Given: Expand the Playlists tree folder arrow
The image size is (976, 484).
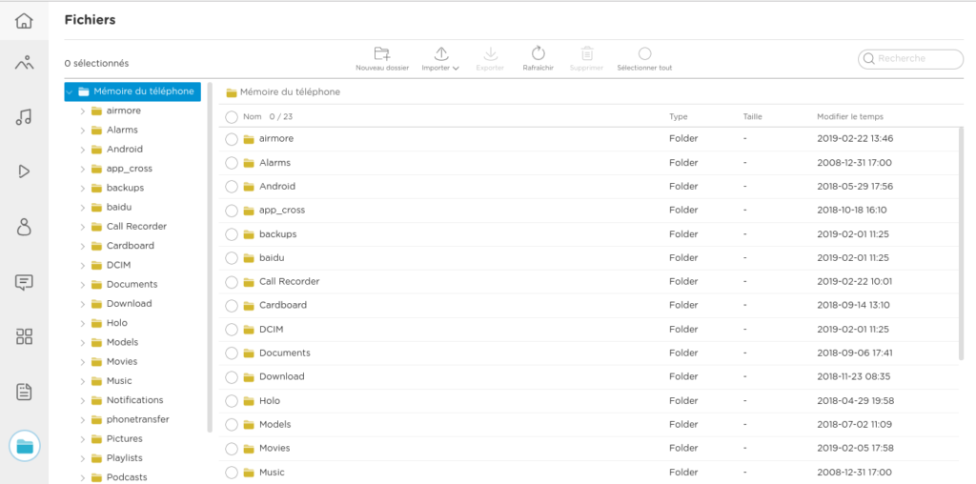Looking at the screenshot, I should (x=82, y=458).
